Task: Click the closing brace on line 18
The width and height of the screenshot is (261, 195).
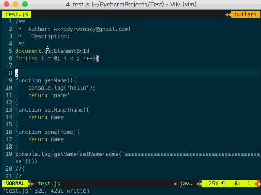Action: [x=17, y=147]
